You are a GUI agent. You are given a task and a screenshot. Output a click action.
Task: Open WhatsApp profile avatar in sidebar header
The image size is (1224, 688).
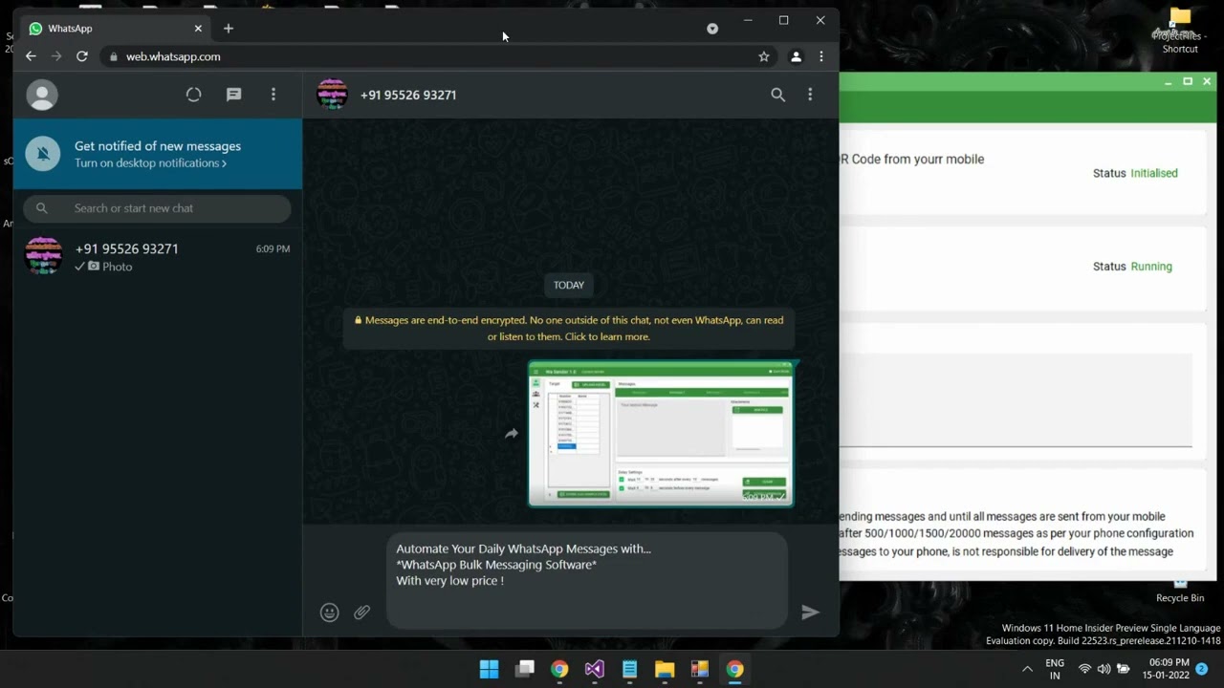coord(42,95)
